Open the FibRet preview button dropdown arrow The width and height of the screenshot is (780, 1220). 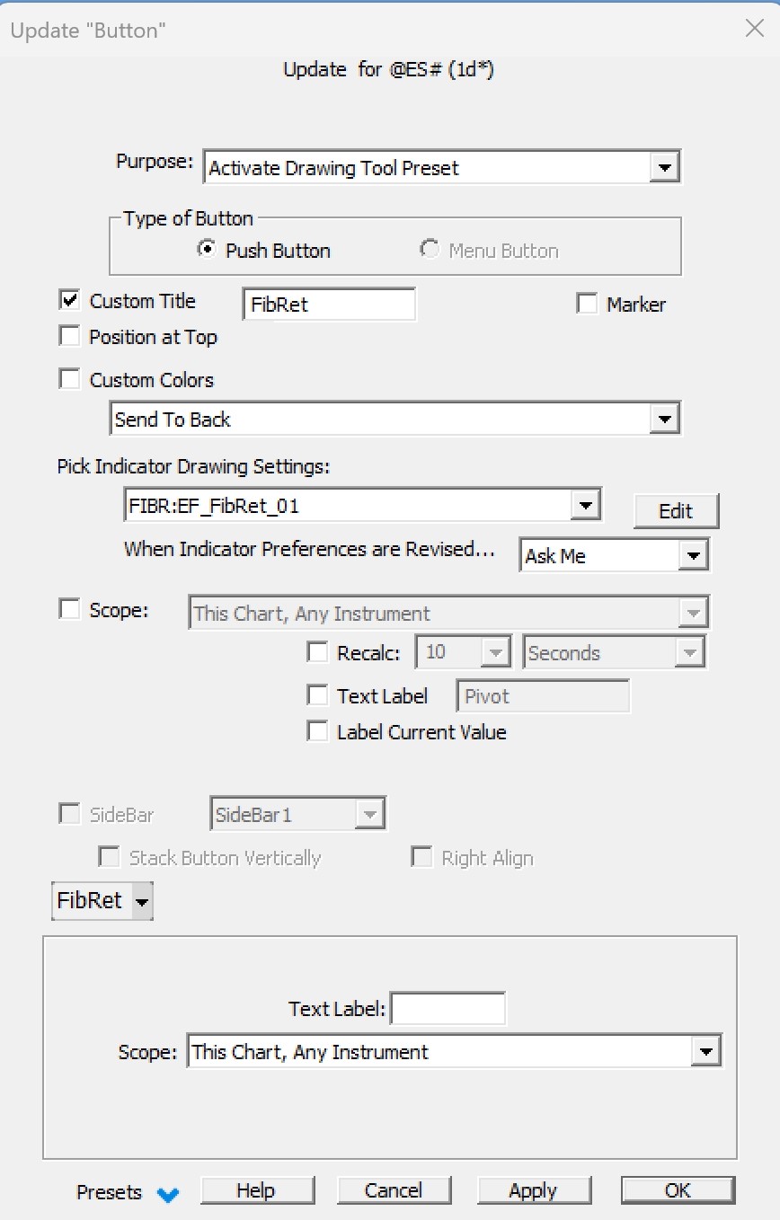tap(142, 901)
